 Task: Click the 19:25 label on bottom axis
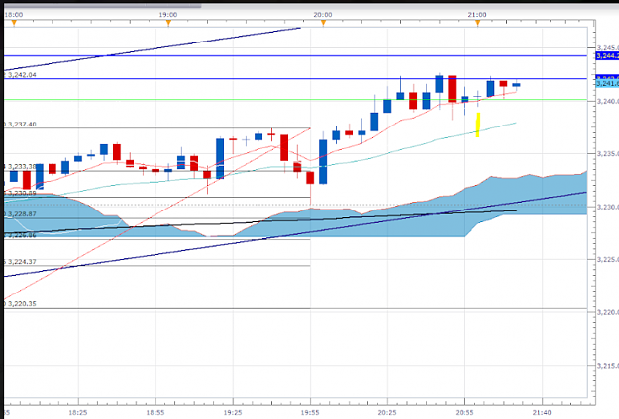(x=233, y=412)
